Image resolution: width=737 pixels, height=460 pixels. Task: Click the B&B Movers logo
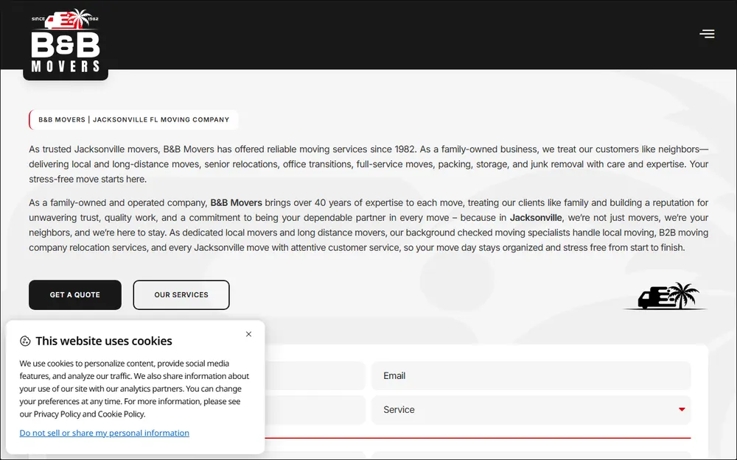coord(66,41)
